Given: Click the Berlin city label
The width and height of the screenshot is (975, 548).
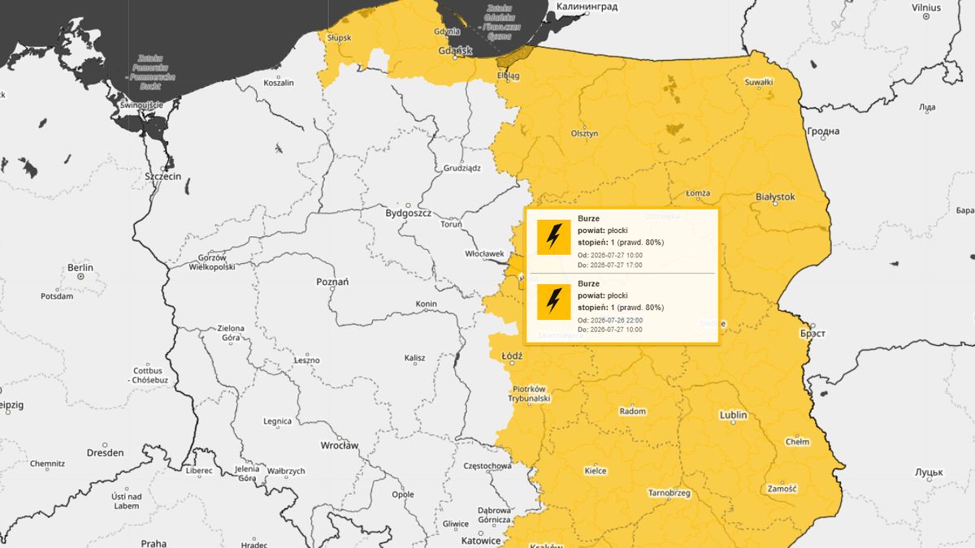Looking at the screenshot, I should click(80, 268).
